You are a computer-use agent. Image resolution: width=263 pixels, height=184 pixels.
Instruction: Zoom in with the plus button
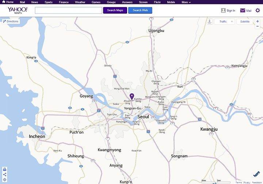click(258, 21)
